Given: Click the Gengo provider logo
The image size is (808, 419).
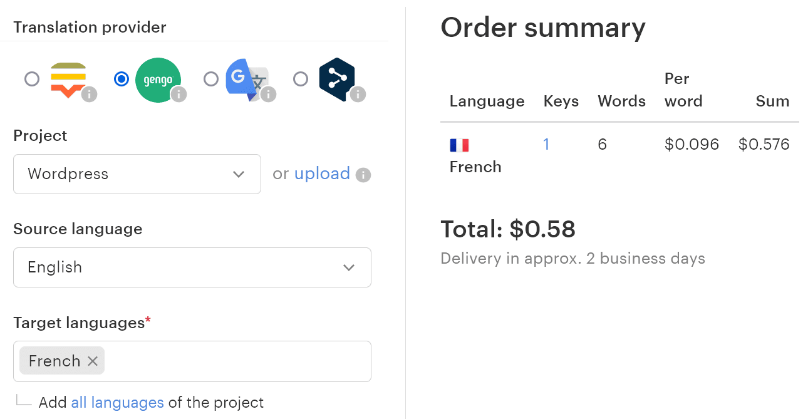Looking at the screenshot, I should tap(157, 79).
